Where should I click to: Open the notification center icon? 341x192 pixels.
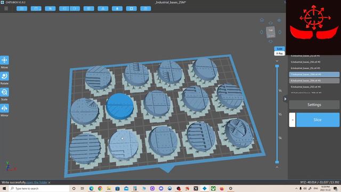point(335,188)
